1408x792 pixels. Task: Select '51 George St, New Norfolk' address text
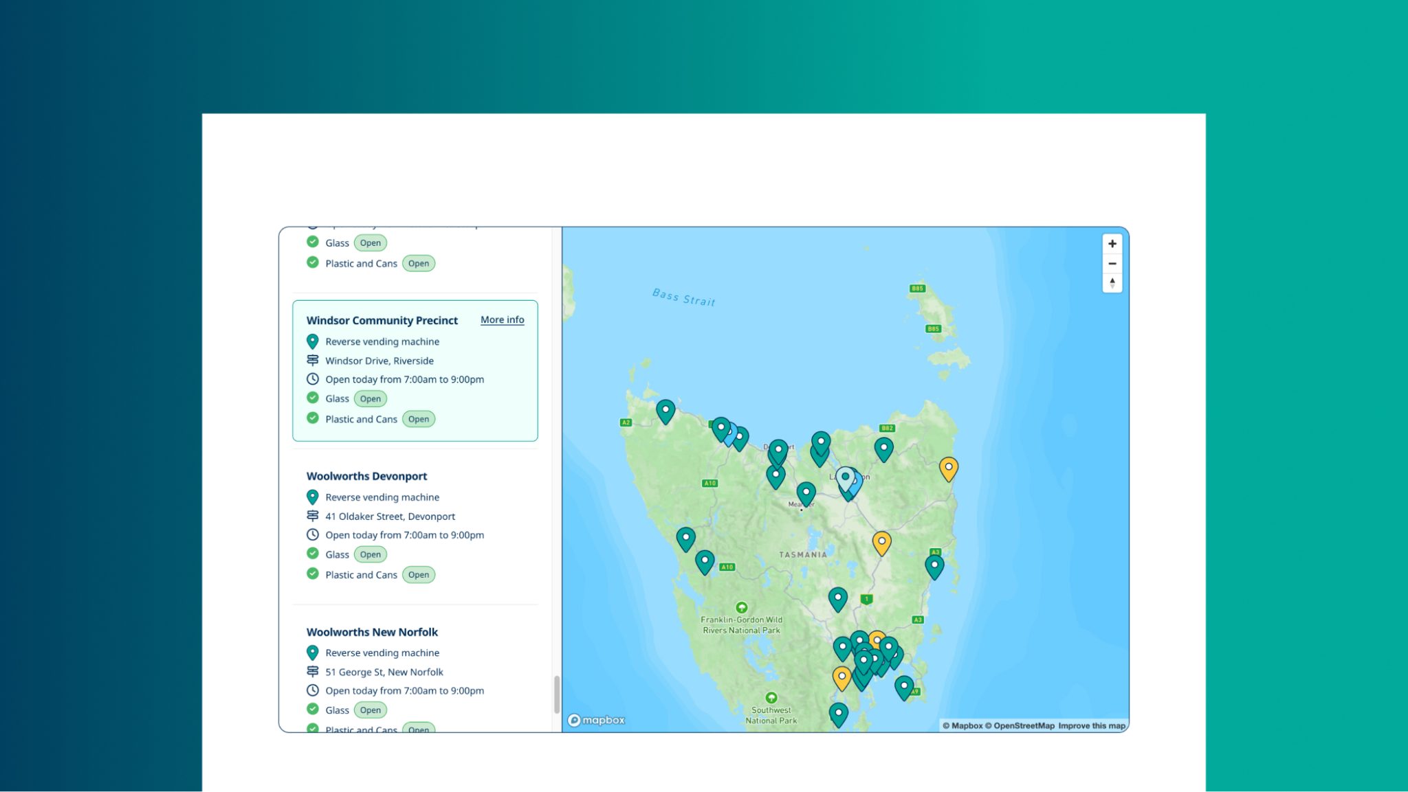(x=384, y=672)
